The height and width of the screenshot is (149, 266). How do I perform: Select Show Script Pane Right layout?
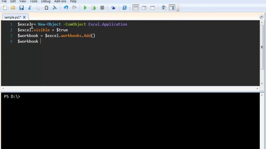144,8
